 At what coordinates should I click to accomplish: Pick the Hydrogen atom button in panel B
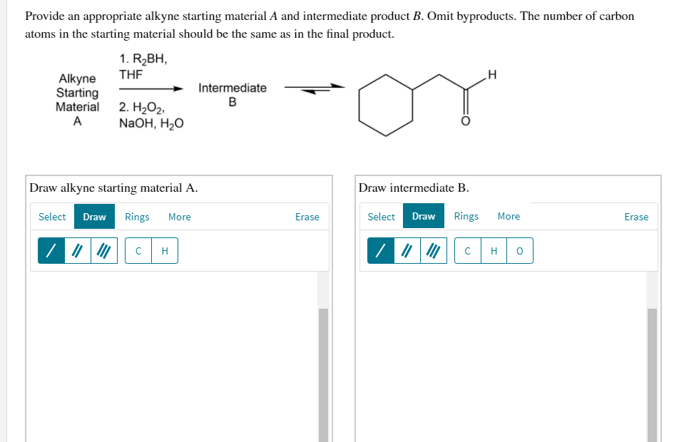tap(494, 250)
